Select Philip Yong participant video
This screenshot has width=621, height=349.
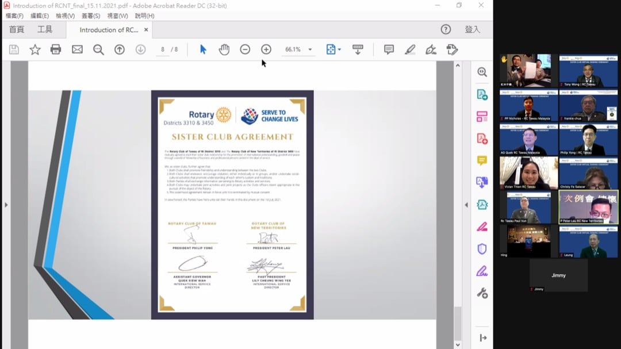coord(588,139)
